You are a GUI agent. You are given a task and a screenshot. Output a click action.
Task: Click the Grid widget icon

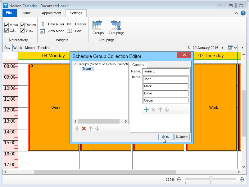70,31
